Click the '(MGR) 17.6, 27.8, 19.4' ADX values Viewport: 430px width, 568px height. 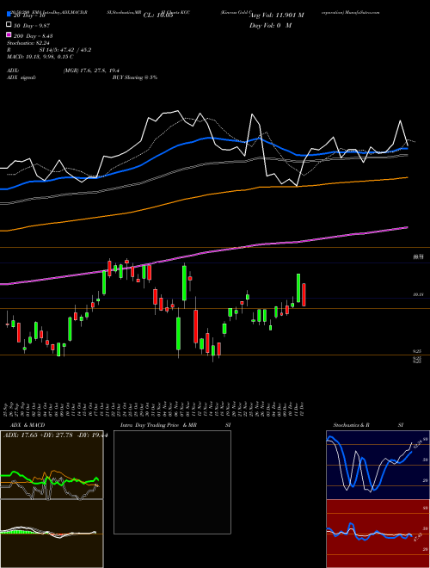(x=91, y=71)
